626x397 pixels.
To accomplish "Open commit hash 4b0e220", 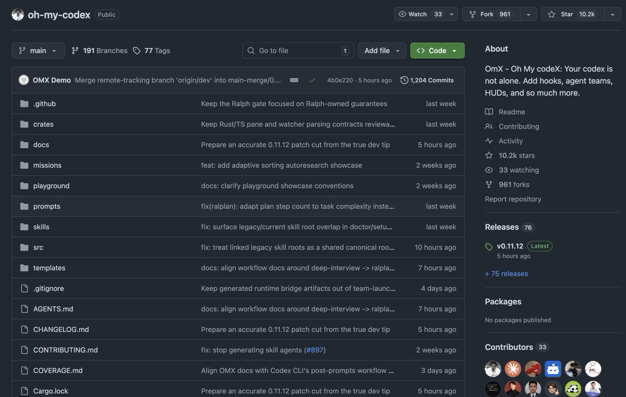I will coord(340,80).
